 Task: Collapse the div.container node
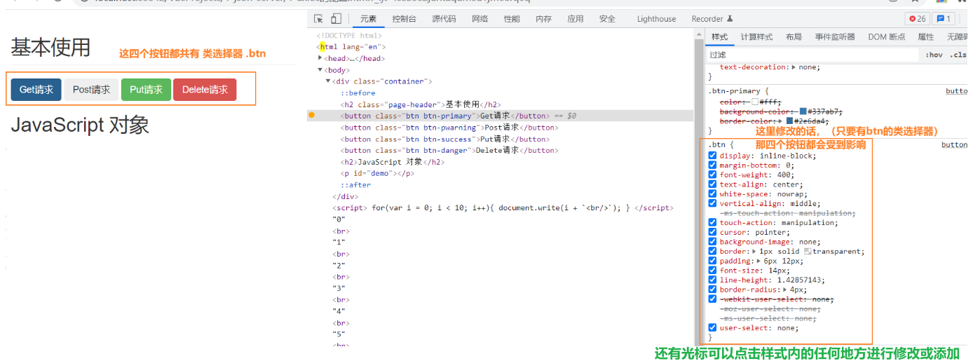click(x=327, y=81)
